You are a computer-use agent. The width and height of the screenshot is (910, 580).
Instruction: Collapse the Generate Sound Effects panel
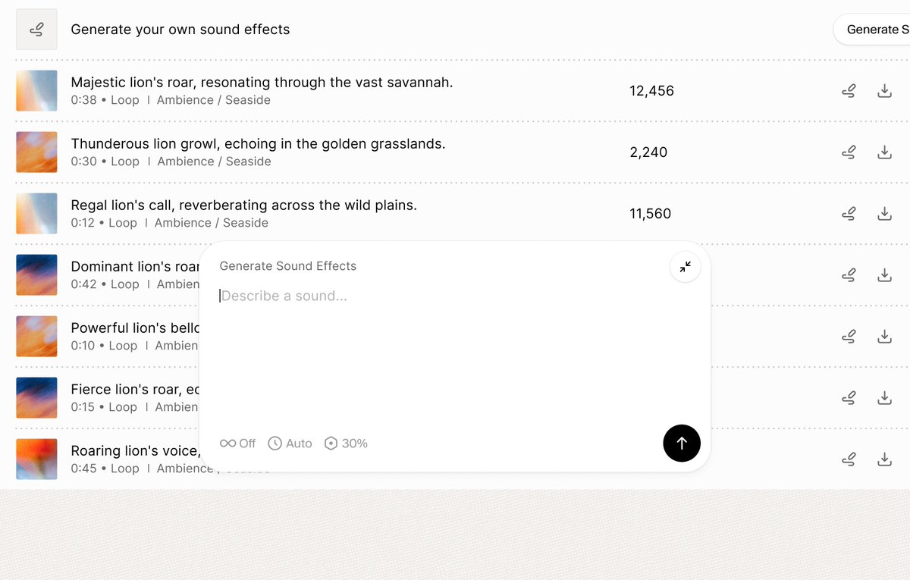click(x=685, y=267)
